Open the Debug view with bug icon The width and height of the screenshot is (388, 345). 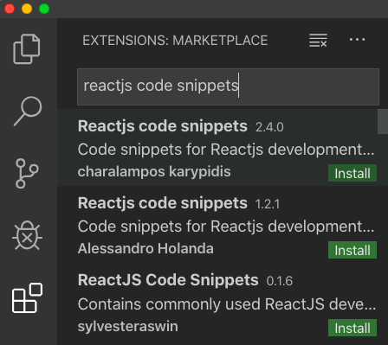[x=27, y=235]
